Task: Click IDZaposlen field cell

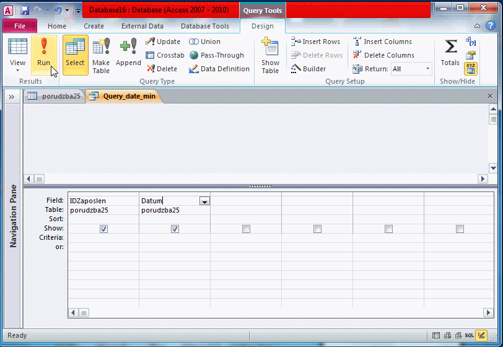Action: [103, 201]
